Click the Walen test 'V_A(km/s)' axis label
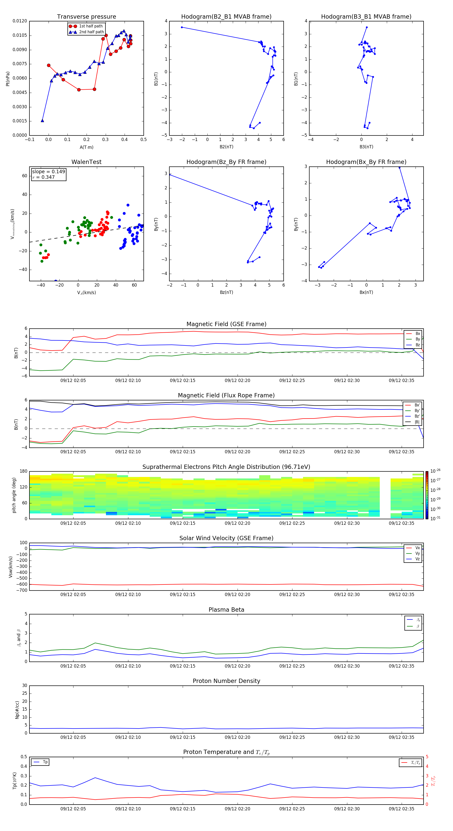Image resolution: width=453 pixels, height=831 pixels. tap(86, 293)
